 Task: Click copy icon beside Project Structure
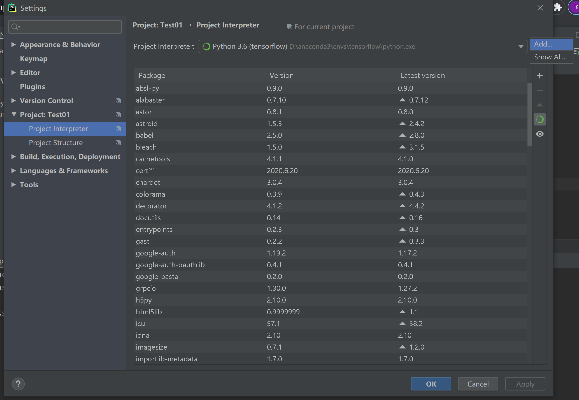(x=118, y=143)
